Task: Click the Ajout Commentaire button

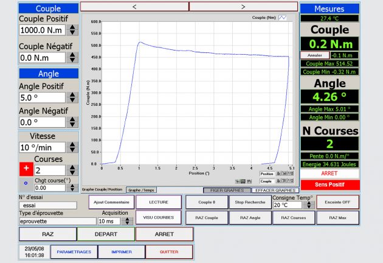Action: (x=111, y=202)
